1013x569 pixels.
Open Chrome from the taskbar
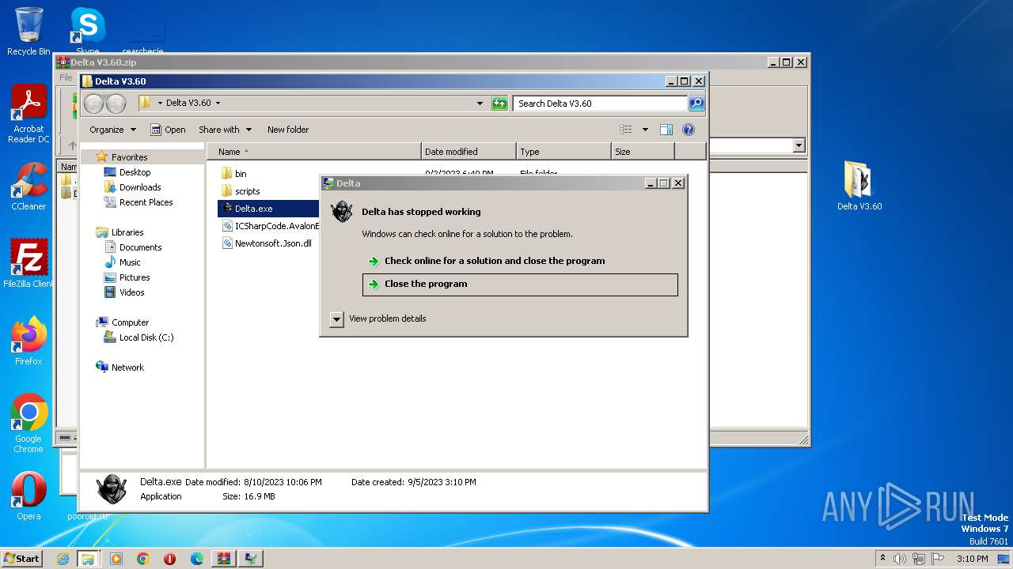click(x=143, y=559)
